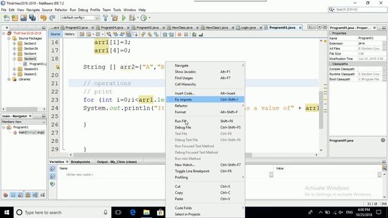Viewport: 388px width, 218px height.
Task: Choose Run File from context menu
Action: click(205, 121)
